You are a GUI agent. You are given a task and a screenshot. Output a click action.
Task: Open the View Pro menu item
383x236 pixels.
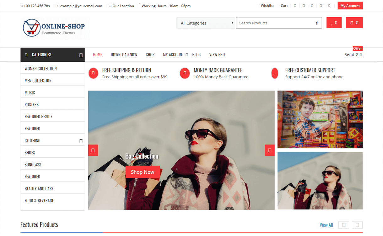pyautogui.click(x=217, y=55)
